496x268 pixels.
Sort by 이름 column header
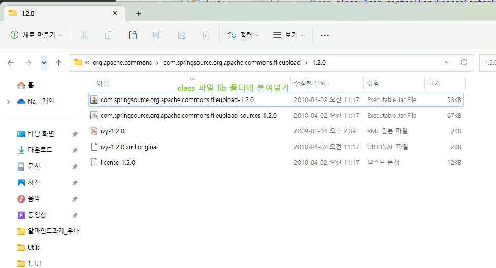click(x=103, y=83)
